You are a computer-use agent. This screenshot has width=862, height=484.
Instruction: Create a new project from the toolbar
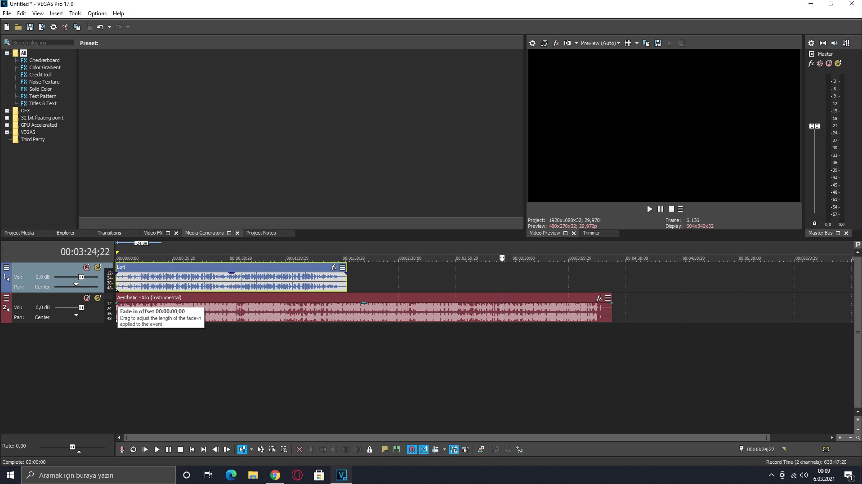pos(7,27)
